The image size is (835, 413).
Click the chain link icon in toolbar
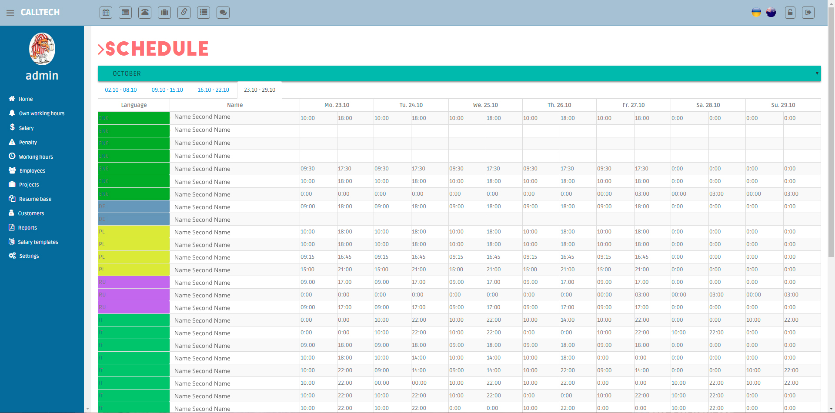point(184,13)
